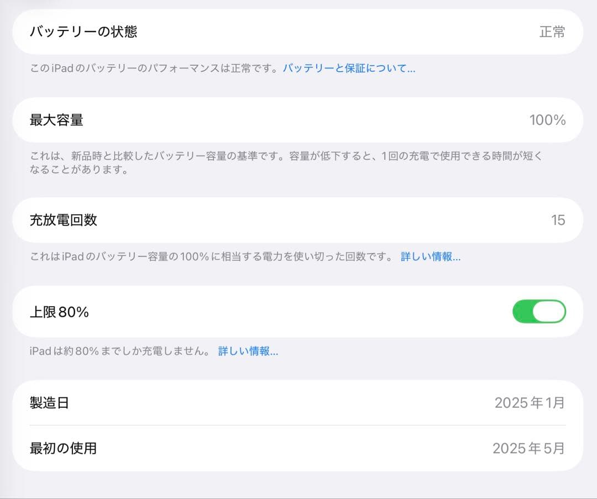Select the 最大容量 row
The height and width of the screenshot is (499, 597).
(x=298, y=120)
